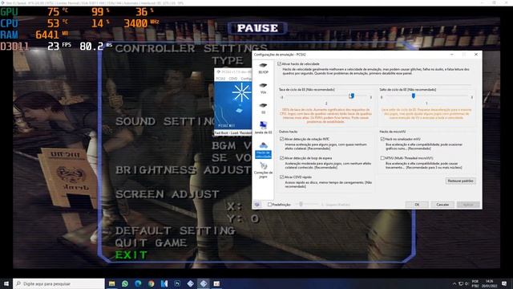The height and width of the screenshot is (289, 513).
Task: Click the Restaurar padrões button
Action: pos(460,181)
